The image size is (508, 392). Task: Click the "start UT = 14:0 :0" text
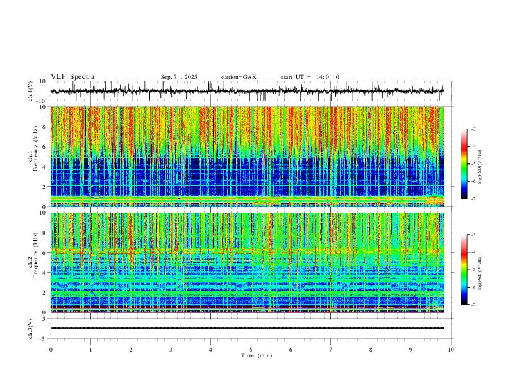[x=310, y=77]
